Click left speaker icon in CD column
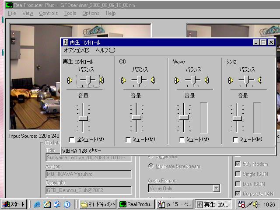This screenshot has height=210, width=280. pos(123,80)
